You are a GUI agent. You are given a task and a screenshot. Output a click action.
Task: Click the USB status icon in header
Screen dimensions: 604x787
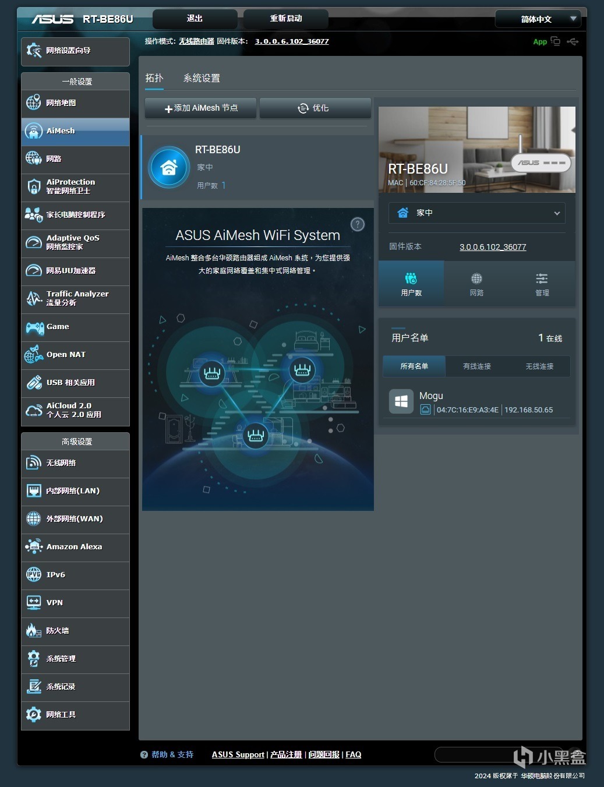[573, 41]
